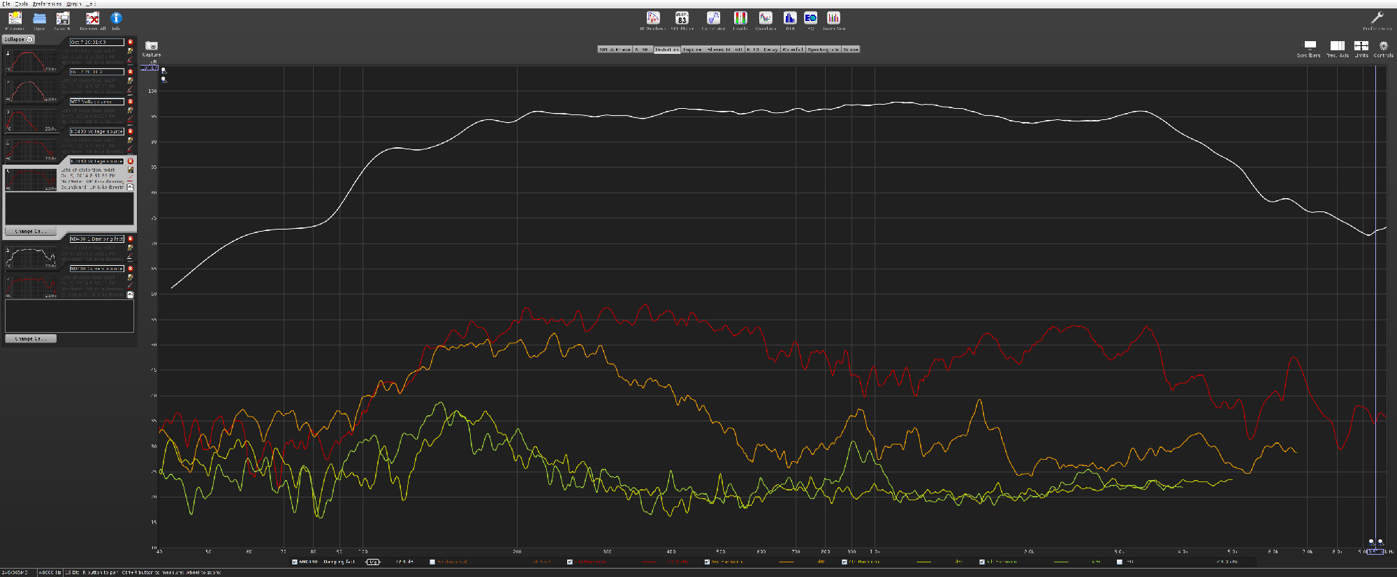Open the EQ tool
Screen dimensions: 1397x577
[x=811, y=18]
